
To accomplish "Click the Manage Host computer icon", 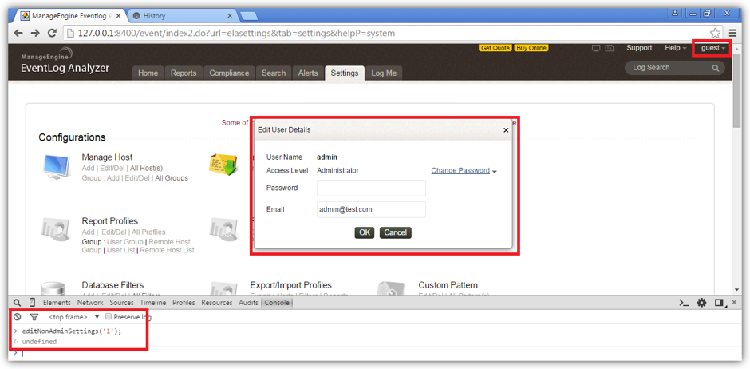I will click(56, 166).
